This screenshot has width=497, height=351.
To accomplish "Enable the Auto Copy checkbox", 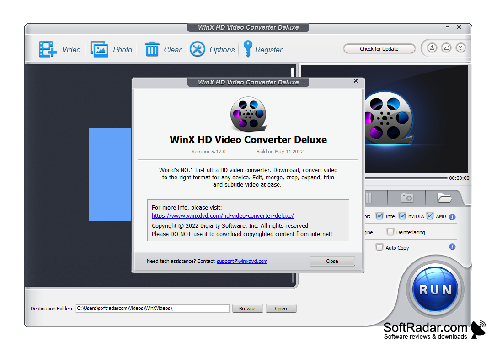I will [379, 247].
